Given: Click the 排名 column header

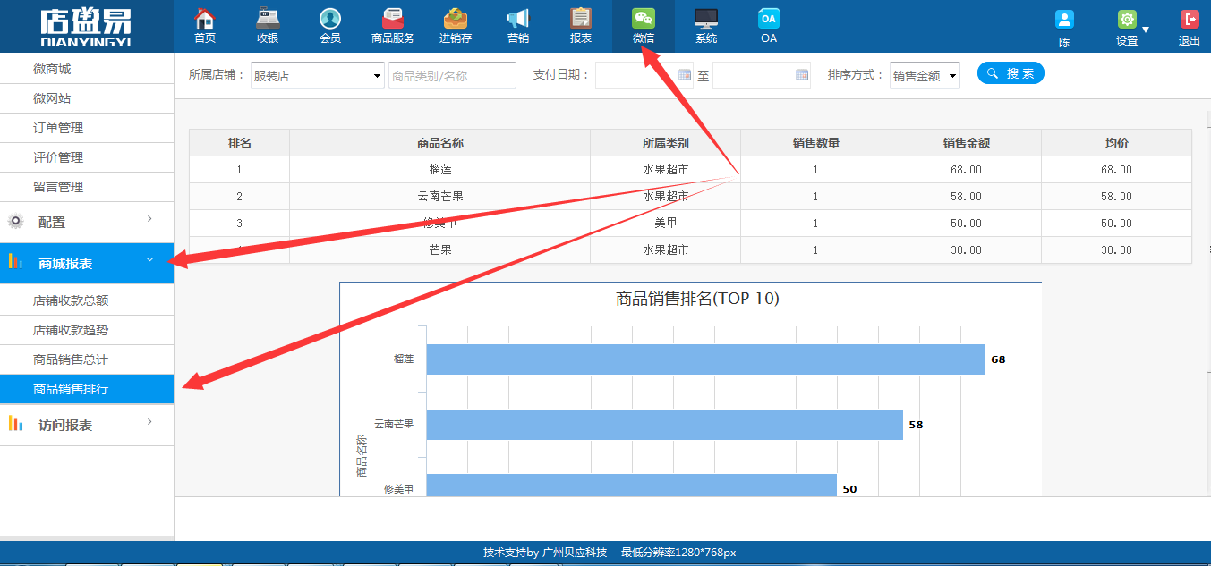Looking at the screenshot, I should pyautogui.click(x=240, y=143).
